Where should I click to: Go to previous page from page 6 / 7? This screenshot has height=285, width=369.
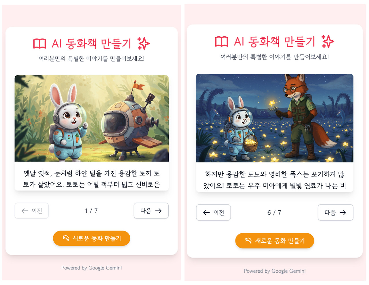213,213
